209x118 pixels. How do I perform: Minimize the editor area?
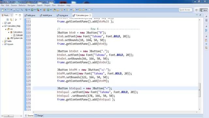197,15
